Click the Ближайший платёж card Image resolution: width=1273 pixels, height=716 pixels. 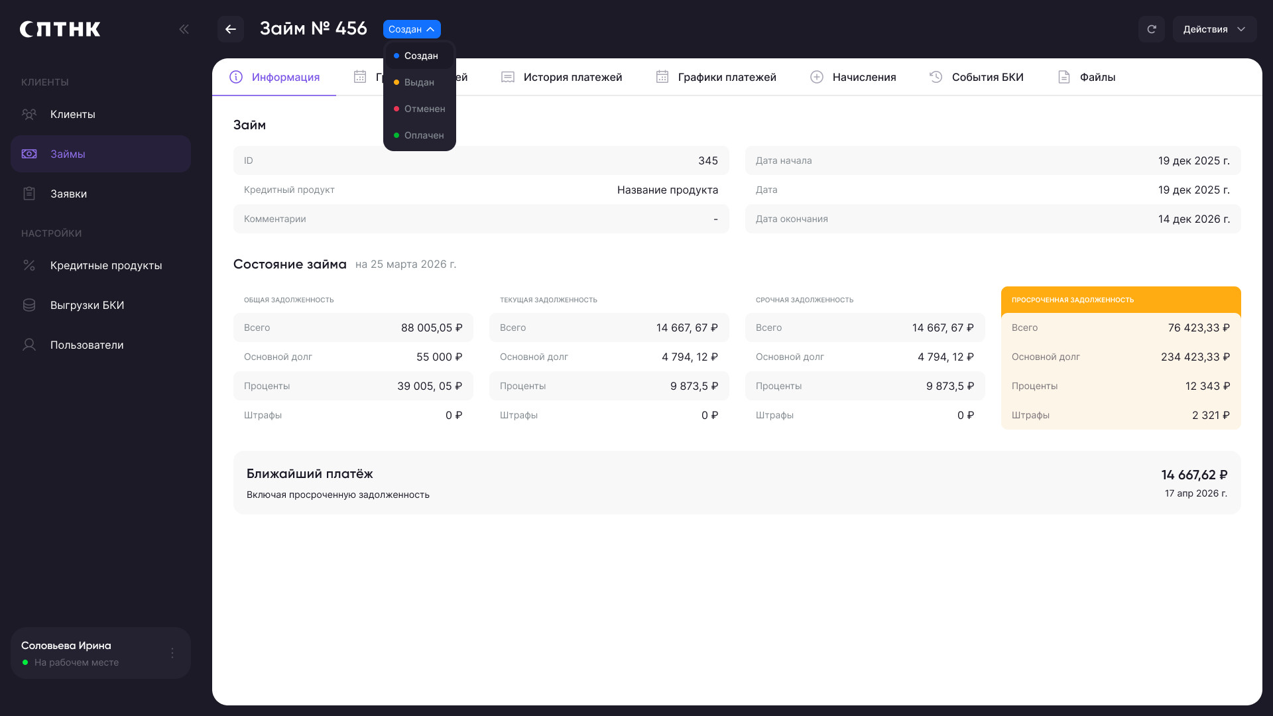coord(737,483)
